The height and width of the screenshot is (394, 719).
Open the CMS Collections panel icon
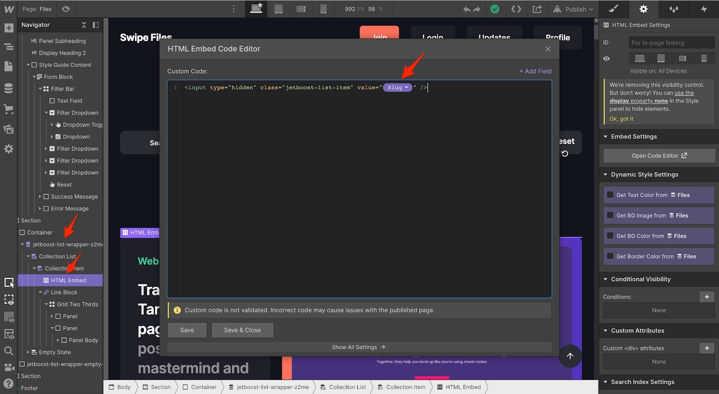9,88
